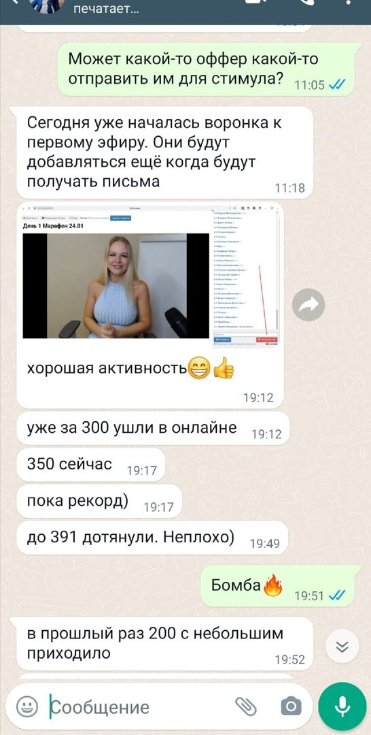The image size is (371, 735).
Task: Tap the green microphone voice button
Action: pyautogui.click(x=342, y=706)
